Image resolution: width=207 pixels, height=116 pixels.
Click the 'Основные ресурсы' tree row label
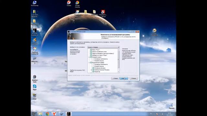coord(100,68)
